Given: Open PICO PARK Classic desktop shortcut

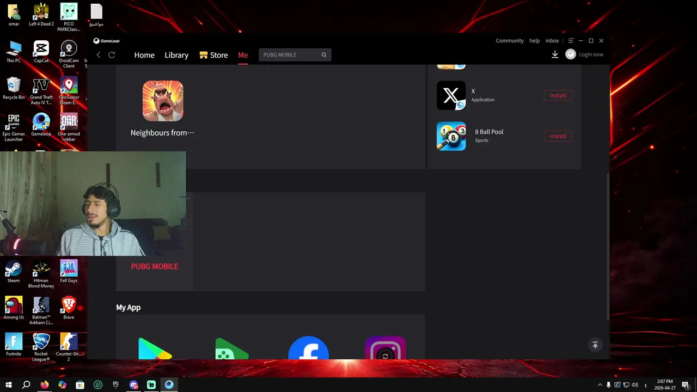Looking at the screenshot, I should [x=69, y=17].
